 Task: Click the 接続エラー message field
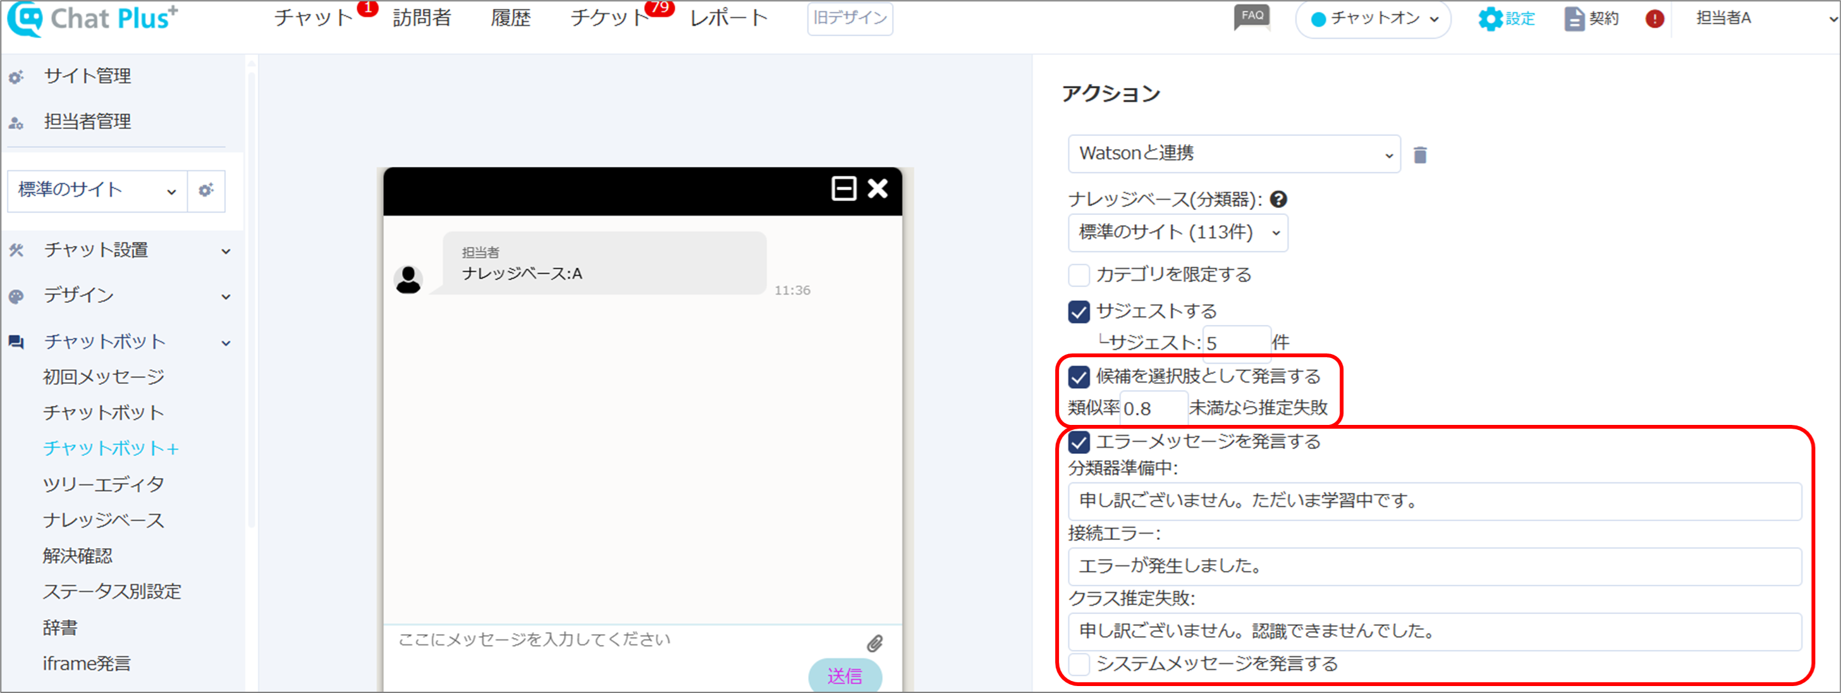[1434, 566]
